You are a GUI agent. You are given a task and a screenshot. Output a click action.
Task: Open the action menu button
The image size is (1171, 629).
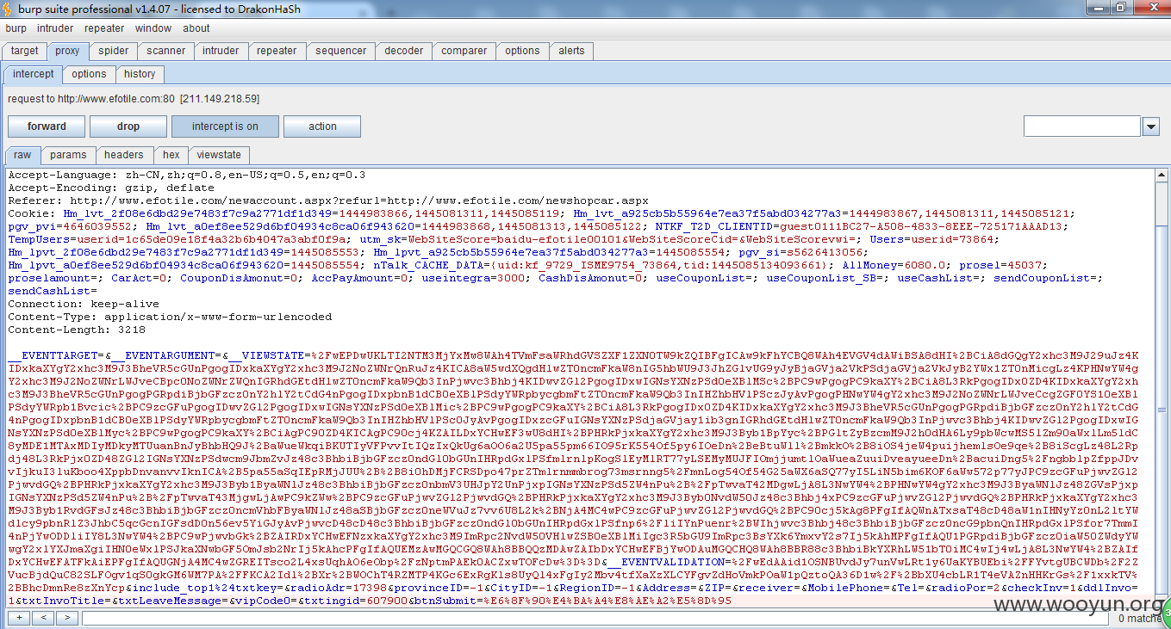point(322,126)
